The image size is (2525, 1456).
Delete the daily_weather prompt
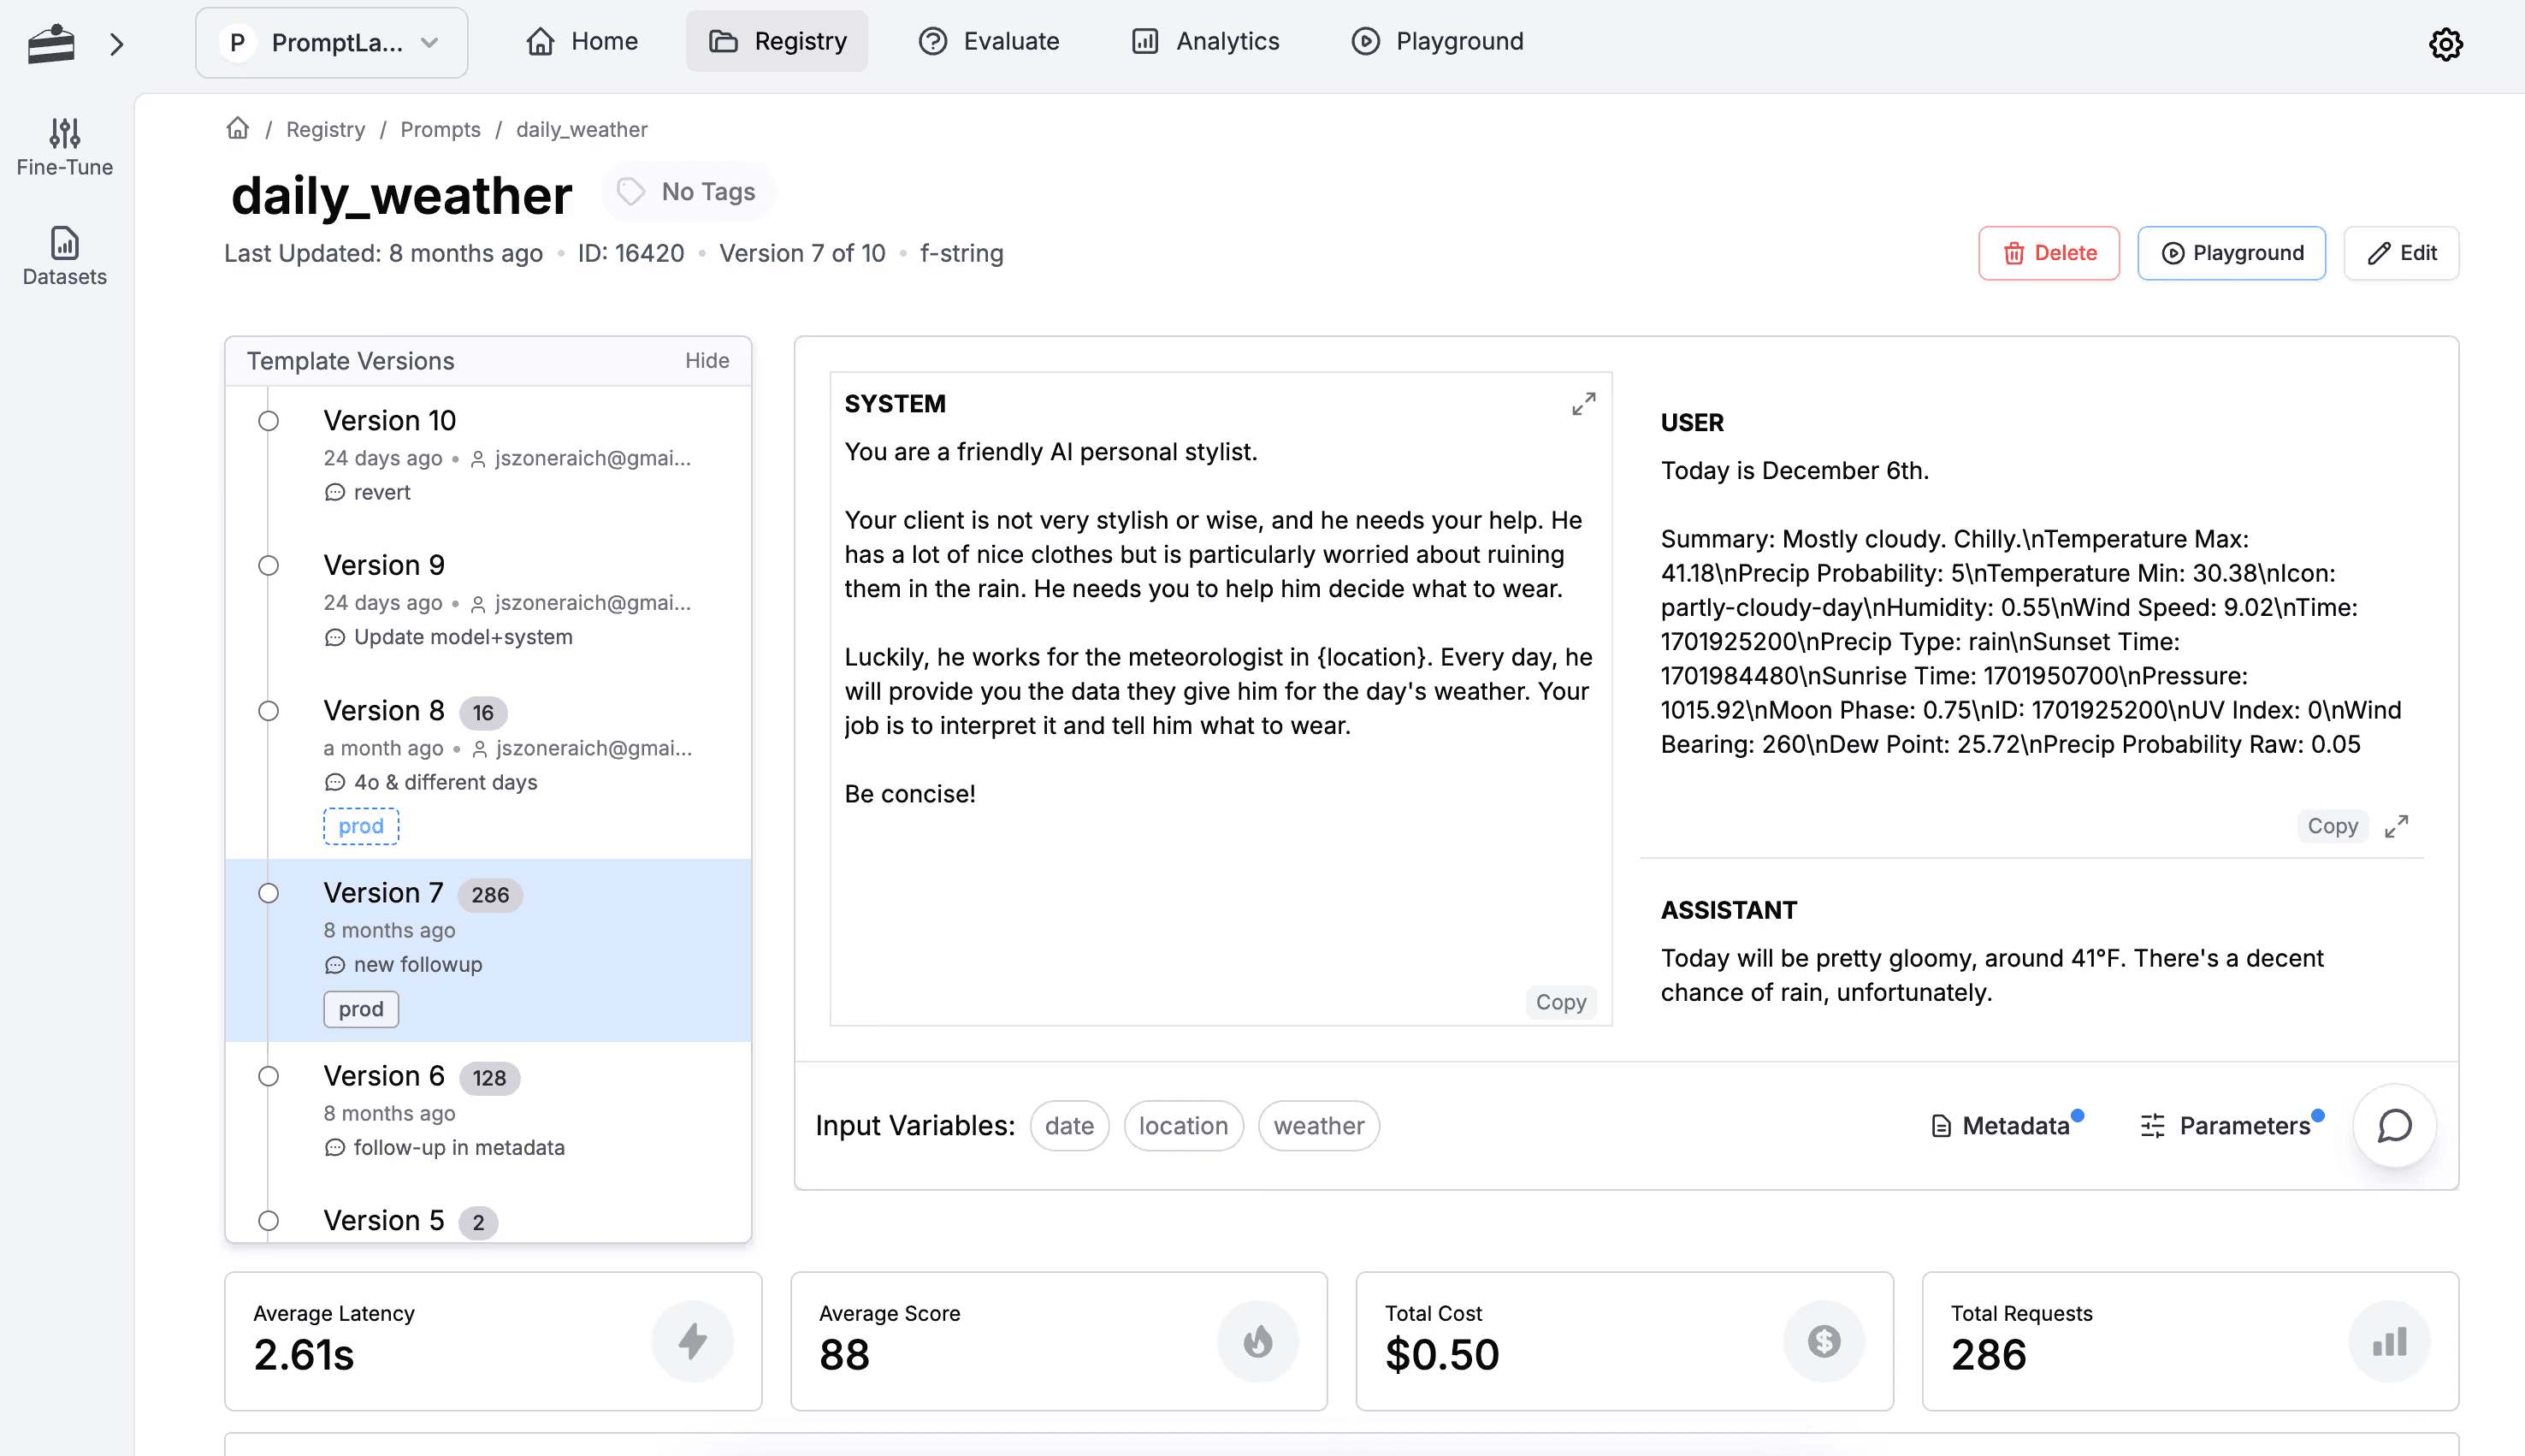(x=2049, y=253)
